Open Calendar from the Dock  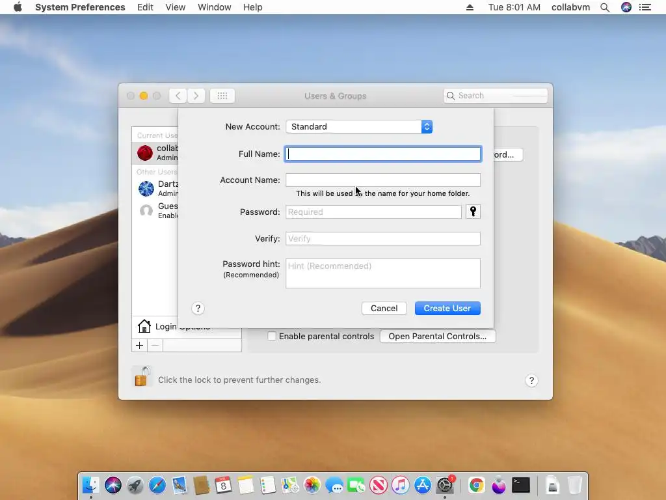pyautogui.click(x=224, y=485)
